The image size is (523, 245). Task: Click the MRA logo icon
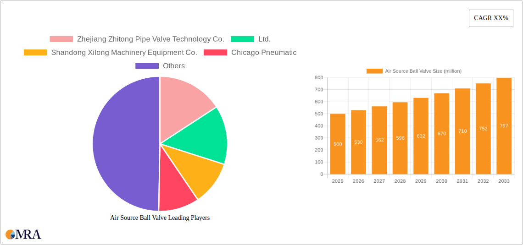[23, 234]
